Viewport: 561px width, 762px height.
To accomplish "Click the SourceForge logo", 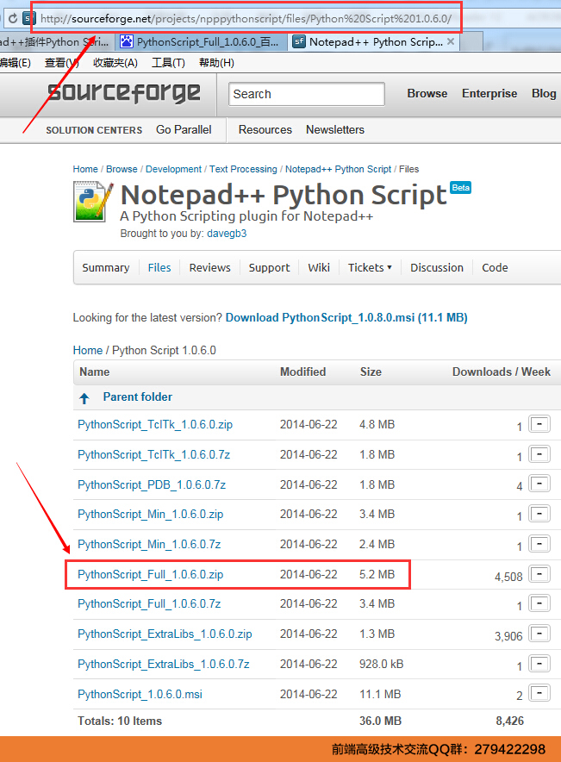I will click(124, 92).
